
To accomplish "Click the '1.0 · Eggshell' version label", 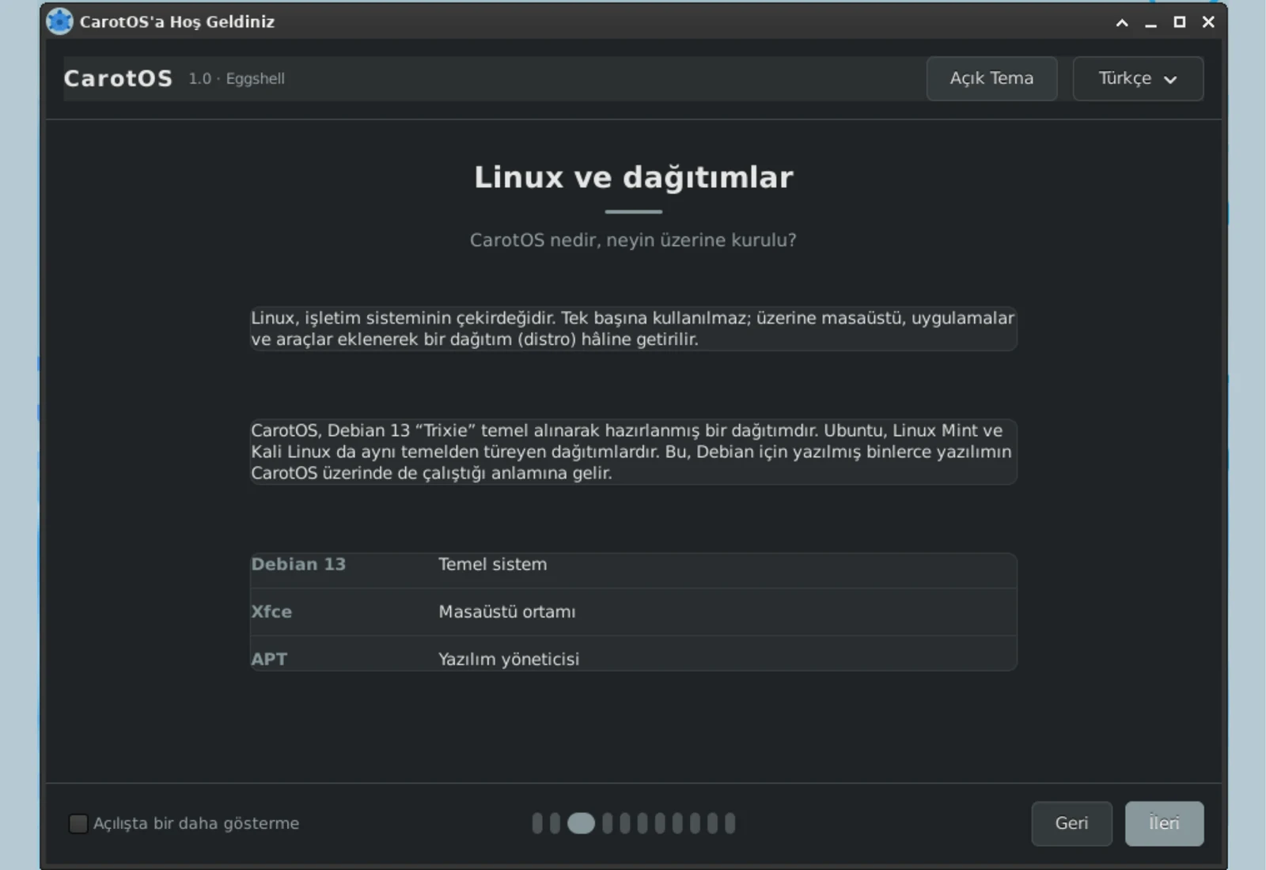I will (237, 78).
